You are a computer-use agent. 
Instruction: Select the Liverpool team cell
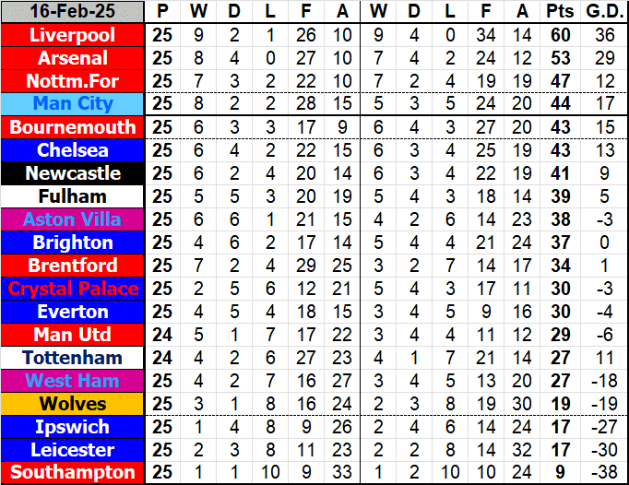[x=73, y=35]
